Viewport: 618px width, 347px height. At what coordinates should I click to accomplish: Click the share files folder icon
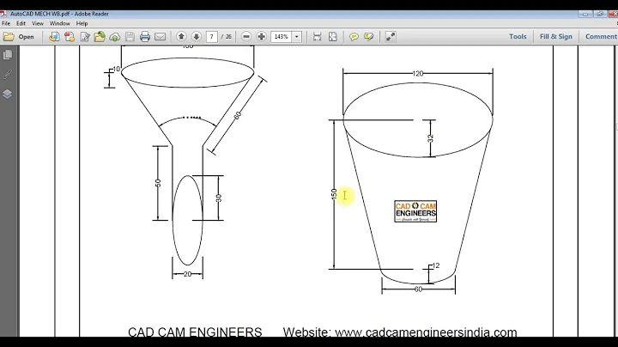[x=100, y=37]
